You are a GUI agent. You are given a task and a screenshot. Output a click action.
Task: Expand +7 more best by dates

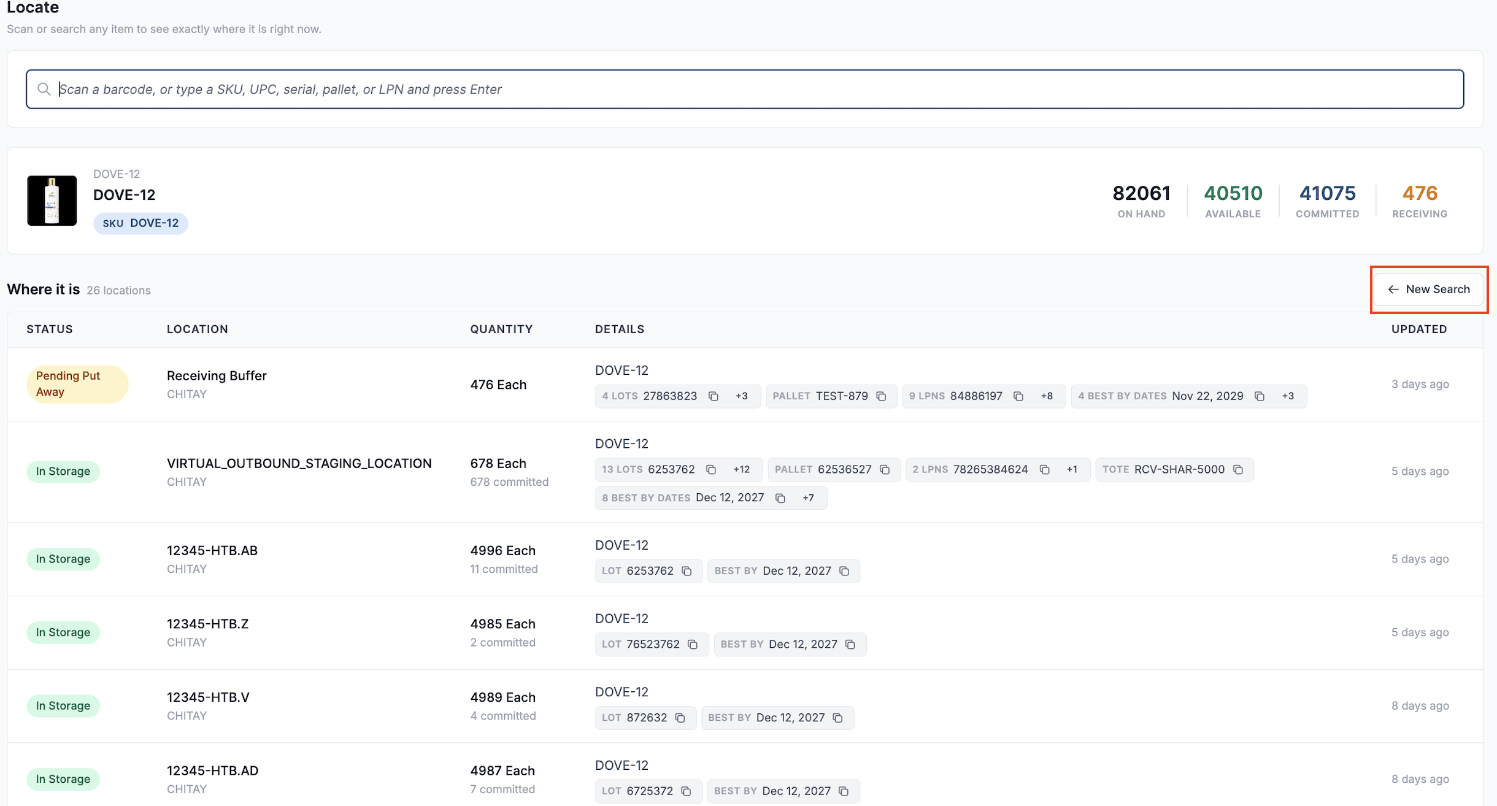[x=808, y=498]
